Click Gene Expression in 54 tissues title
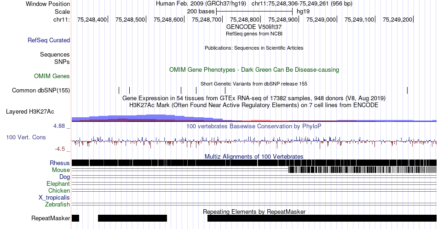 tap(254, 98)
